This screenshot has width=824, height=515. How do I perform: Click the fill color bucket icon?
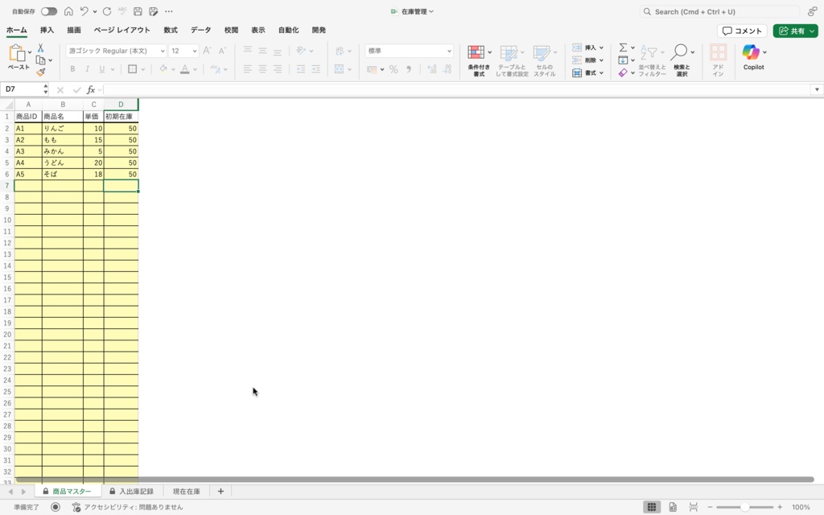click(x=163, y=69)
